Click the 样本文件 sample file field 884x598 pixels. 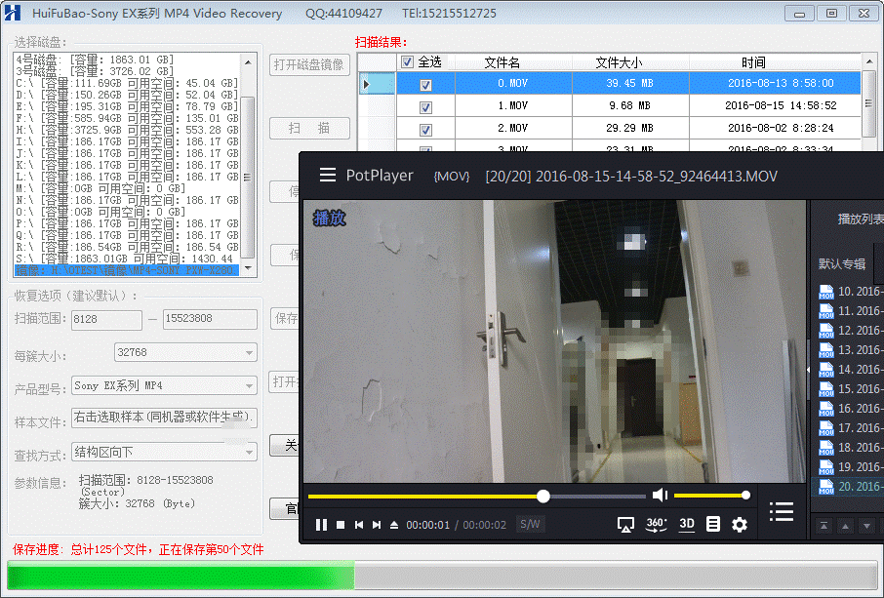(x=164, y=418)
